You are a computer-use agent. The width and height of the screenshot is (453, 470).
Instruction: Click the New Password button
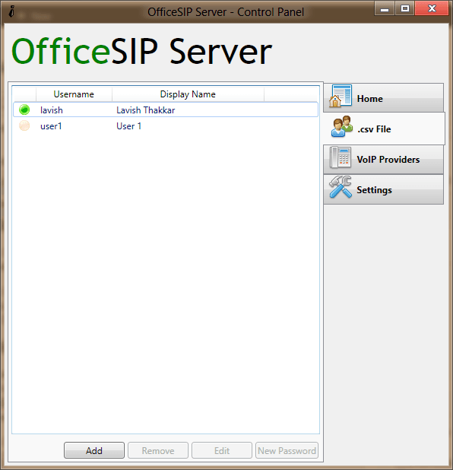[287, 450]
